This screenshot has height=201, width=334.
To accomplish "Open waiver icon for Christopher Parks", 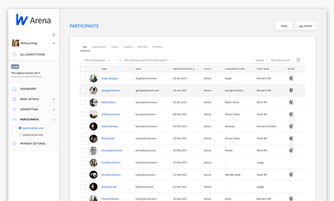I will click(x=291, y=151).
